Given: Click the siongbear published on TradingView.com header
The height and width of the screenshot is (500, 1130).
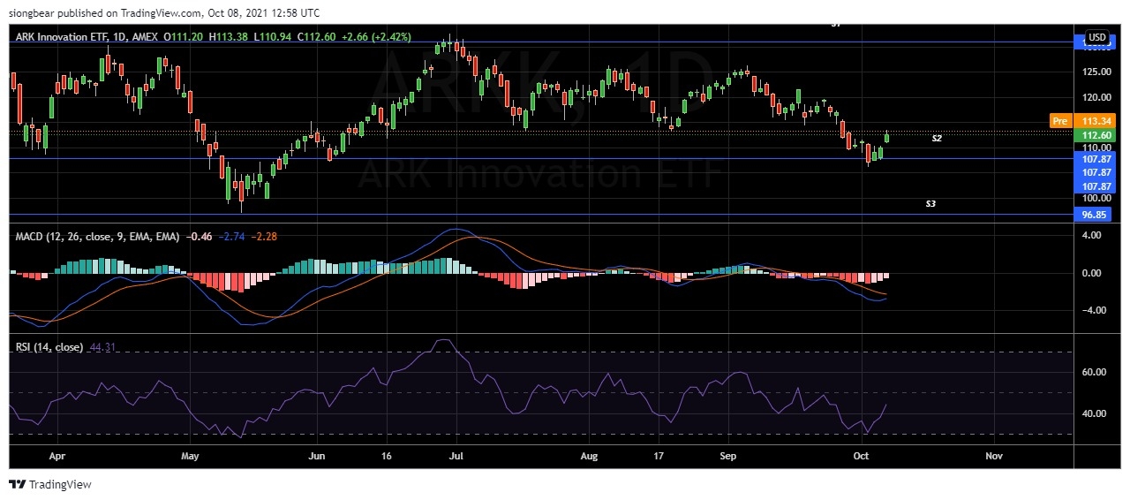Looking at the screenshot, I should [165, 13].
